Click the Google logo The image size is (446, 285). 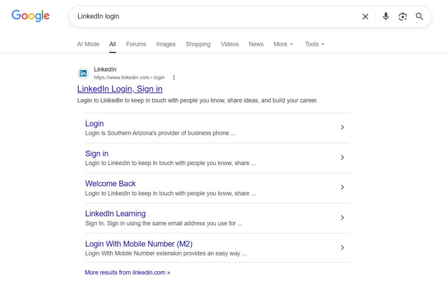30,16
